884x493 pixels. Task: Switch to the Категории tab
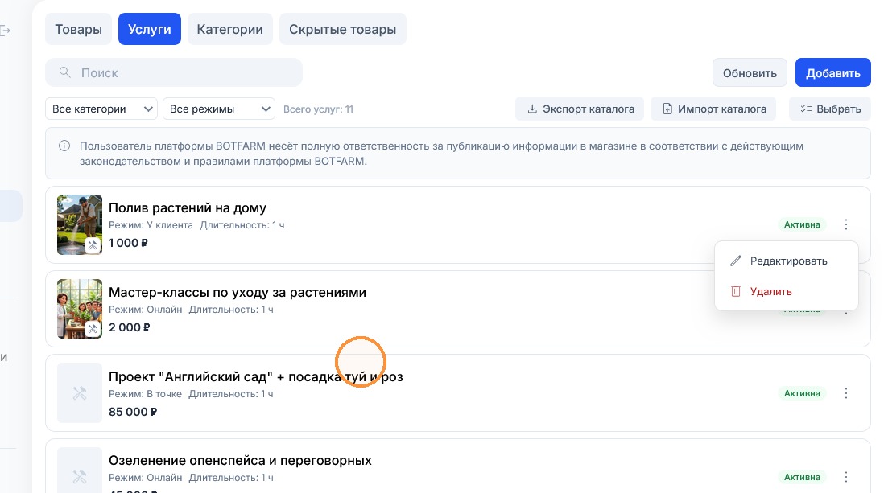coord(230,29)
